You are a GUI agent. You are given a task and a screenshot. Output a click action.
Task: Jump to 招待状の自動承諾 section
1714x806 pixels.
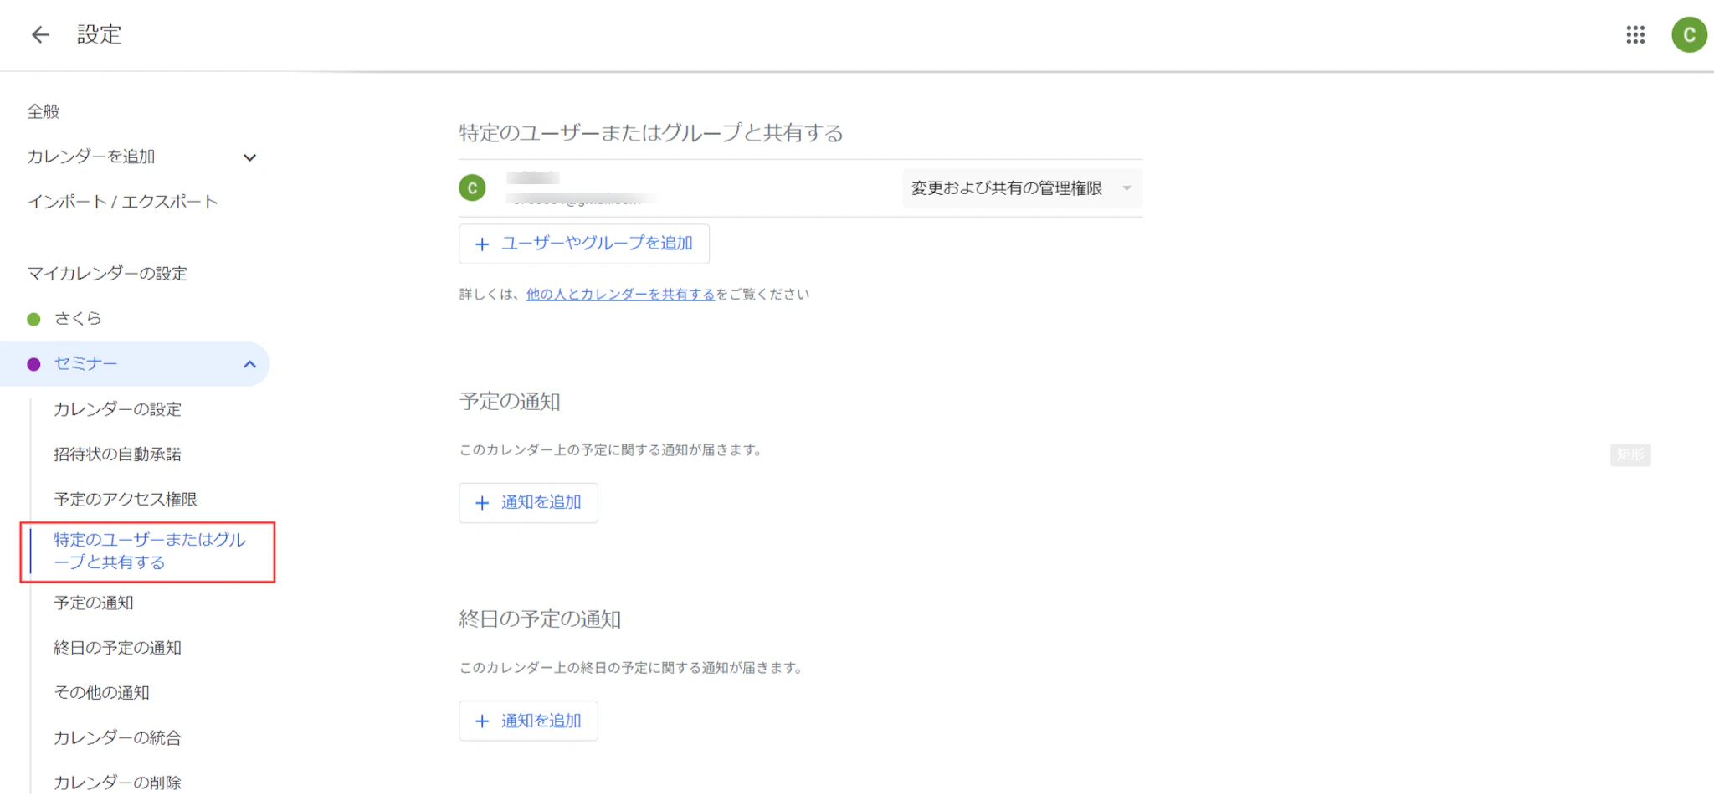(x=117, y=454)
